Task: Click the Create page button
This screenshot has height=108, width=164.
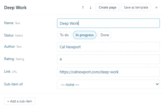Action: (108, 7)
